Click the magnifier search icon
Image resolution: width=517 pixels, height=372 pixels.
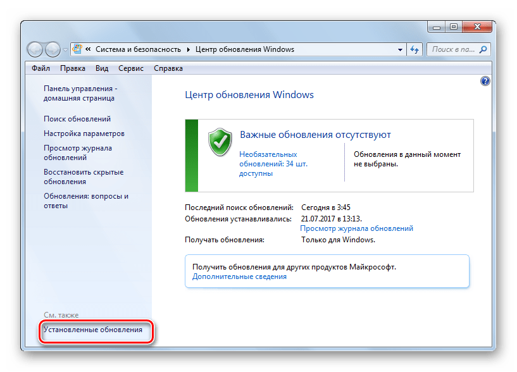point(483,49)
